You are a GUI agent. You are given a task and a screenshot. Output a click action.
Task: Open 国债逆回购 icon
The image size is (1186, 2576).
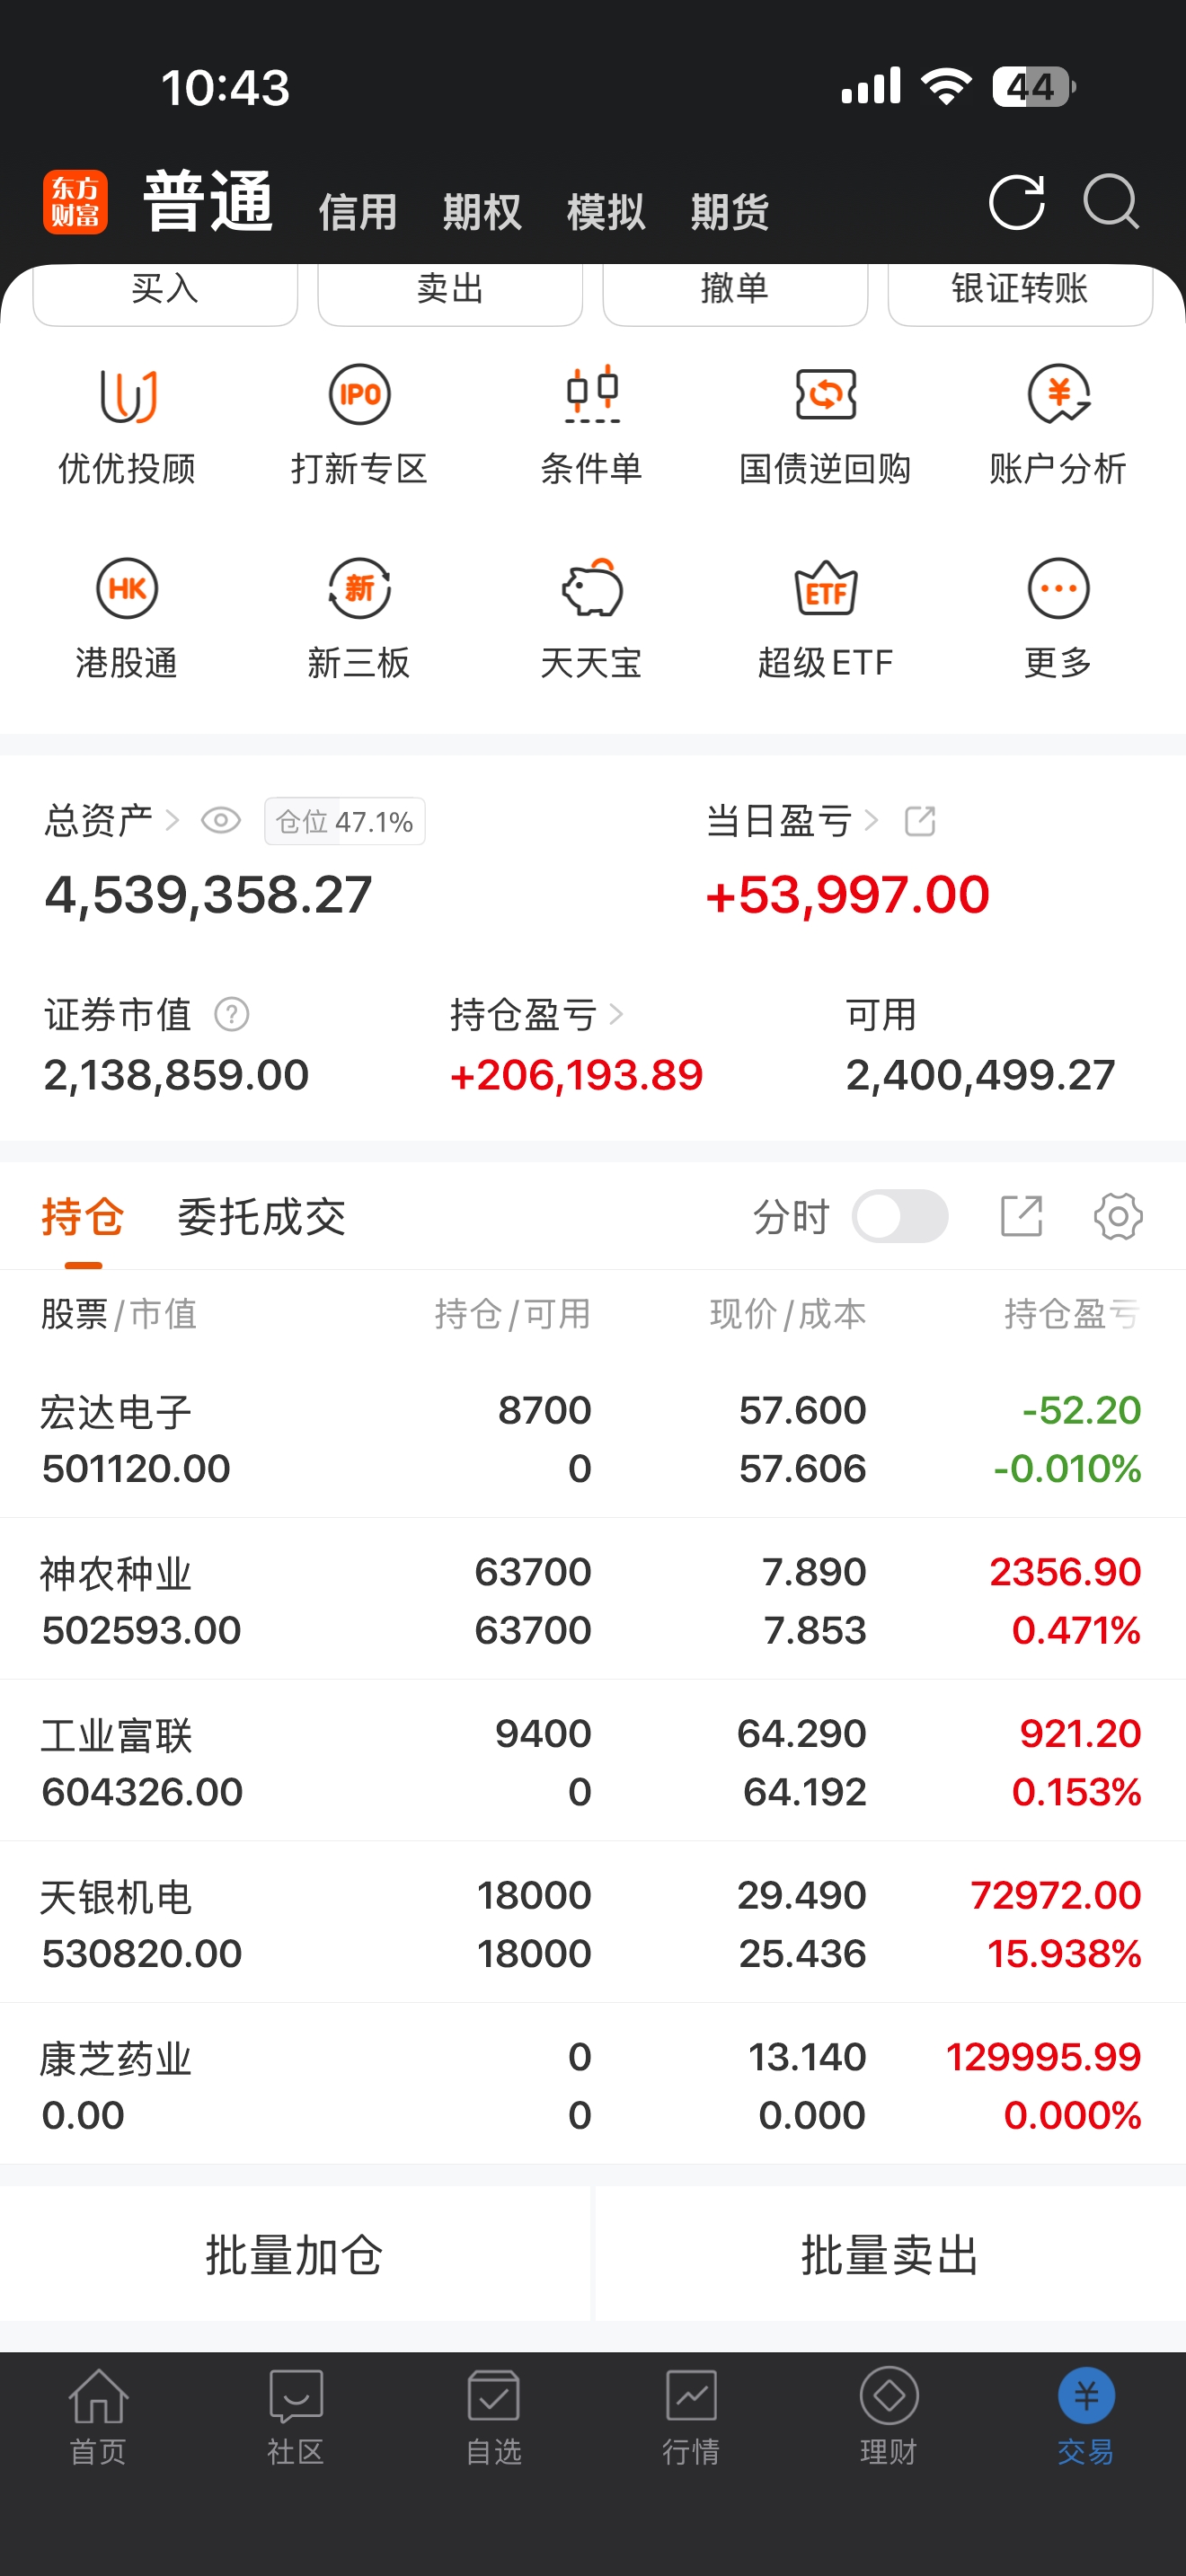pyautogui.click(x=825, y=395)
